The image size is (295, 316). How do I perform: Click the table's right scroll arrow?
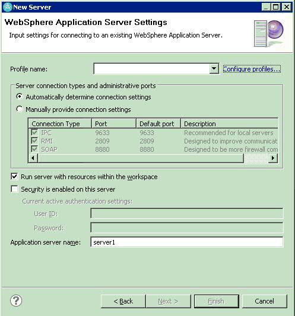272,158
